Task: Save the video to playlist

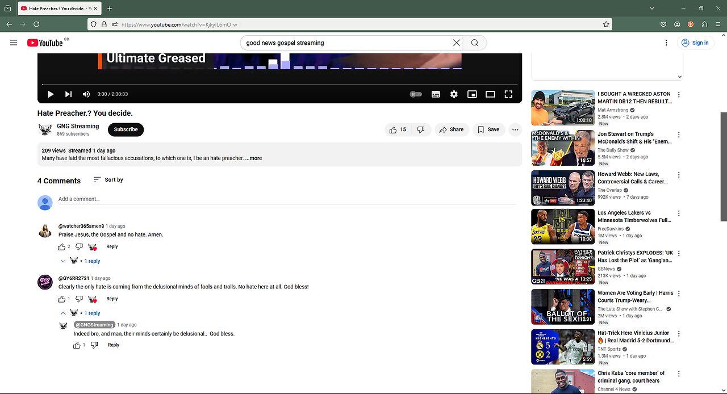Action: coord(488,129)
